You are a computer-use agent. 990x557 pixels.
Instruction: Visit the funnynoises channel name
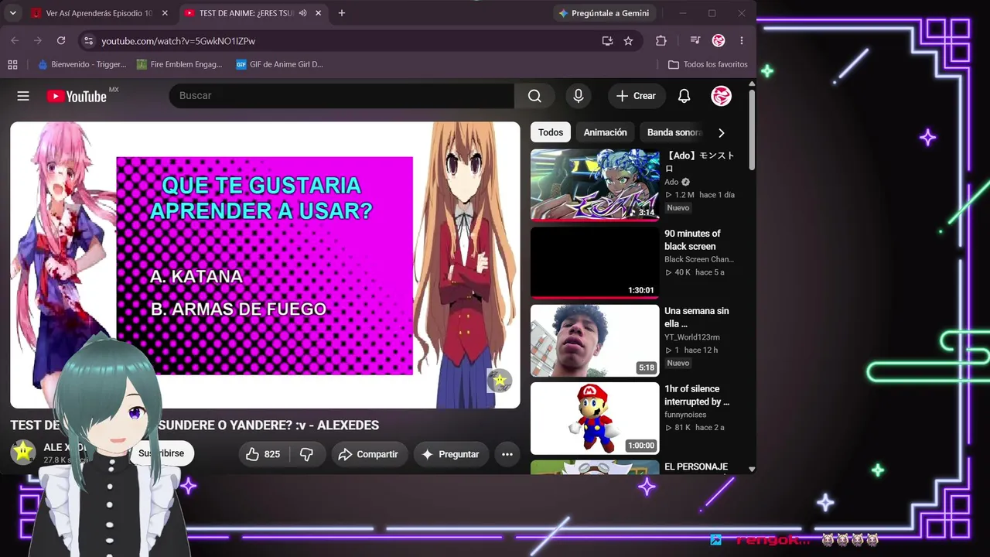tap(685, 415)
